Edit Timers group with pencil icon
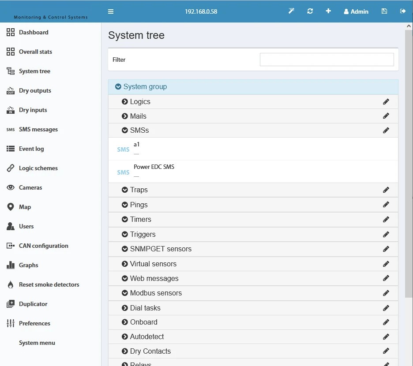The width and height of the screenshot is (413, 366). (x=386, y=219)
